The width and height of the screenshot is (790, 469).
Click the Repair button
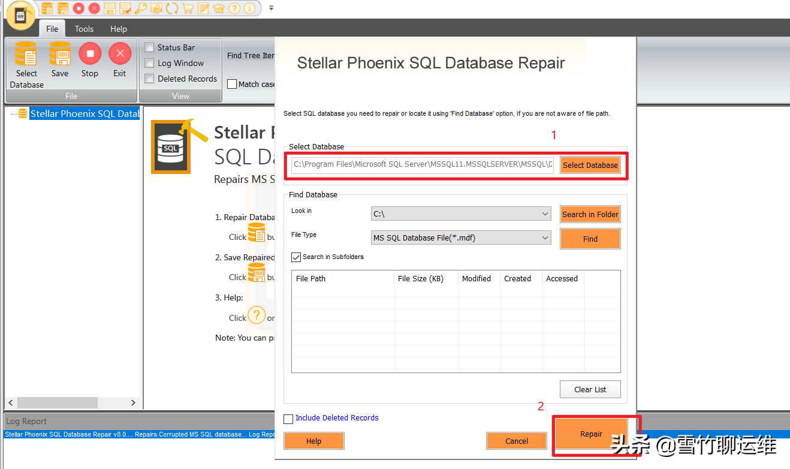[591, 434]
